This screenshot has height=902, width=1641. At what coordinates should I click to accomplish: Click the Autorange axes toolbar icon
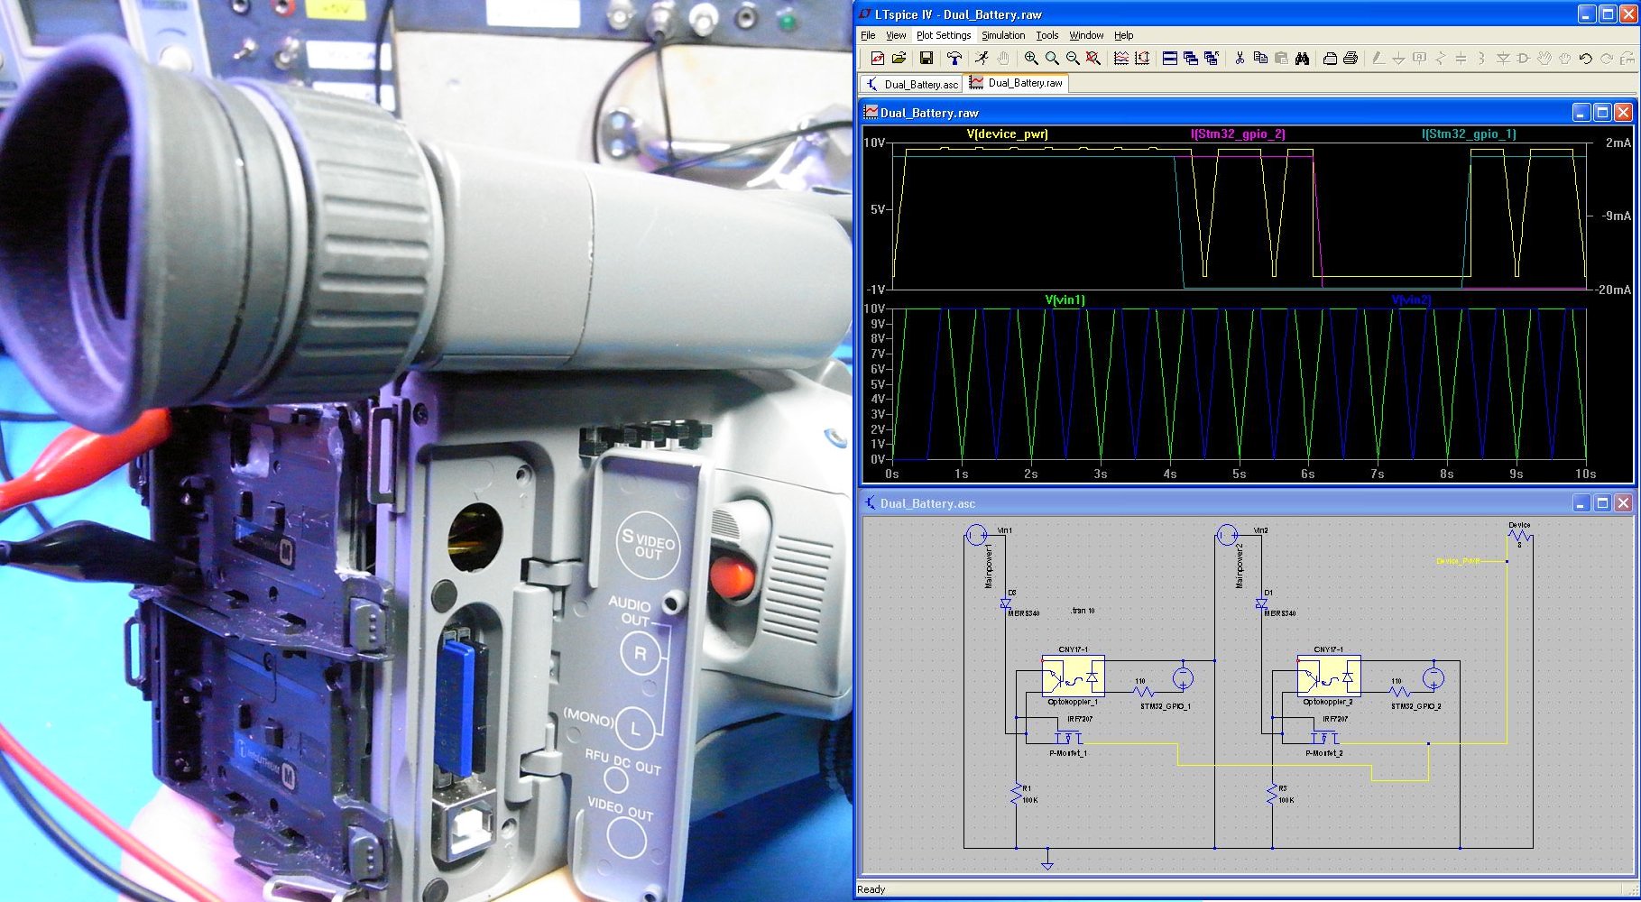pos(1142,59)
